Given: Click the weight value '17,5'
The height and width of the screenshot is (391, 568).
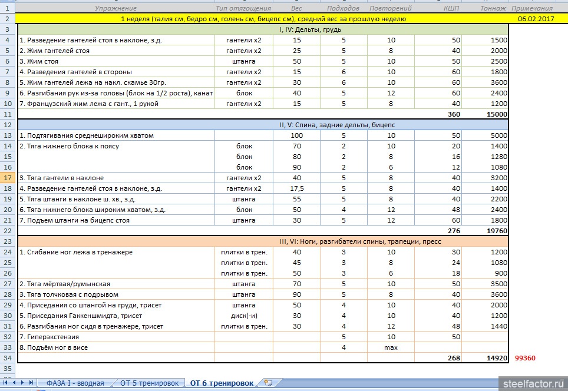Looking at the screenshot, I should [297, 188].
